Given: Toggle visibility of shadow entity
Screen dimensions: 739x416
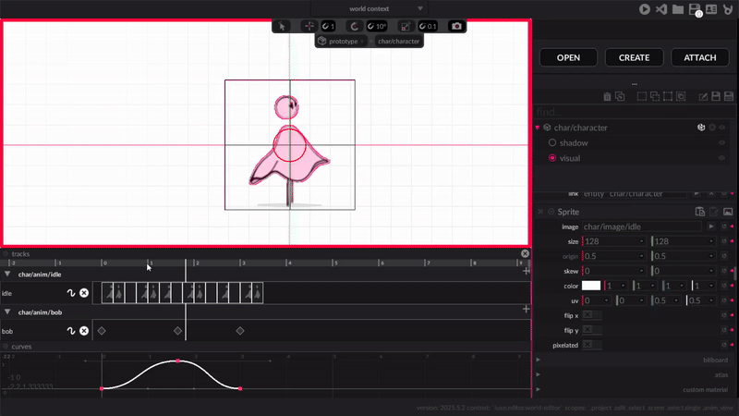Looking at the screenshot, I should (x=721, y=143).
